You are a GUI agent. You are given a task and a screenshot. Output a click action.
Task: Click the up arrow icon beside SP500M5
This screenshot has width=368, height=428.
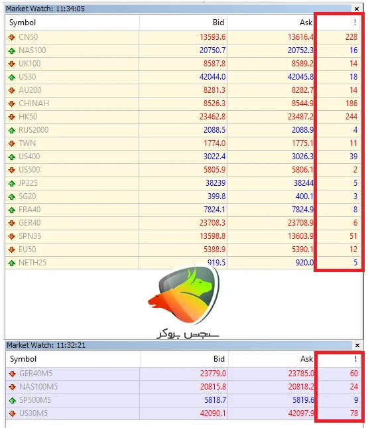pyautogui.click(x=13, y=400)
